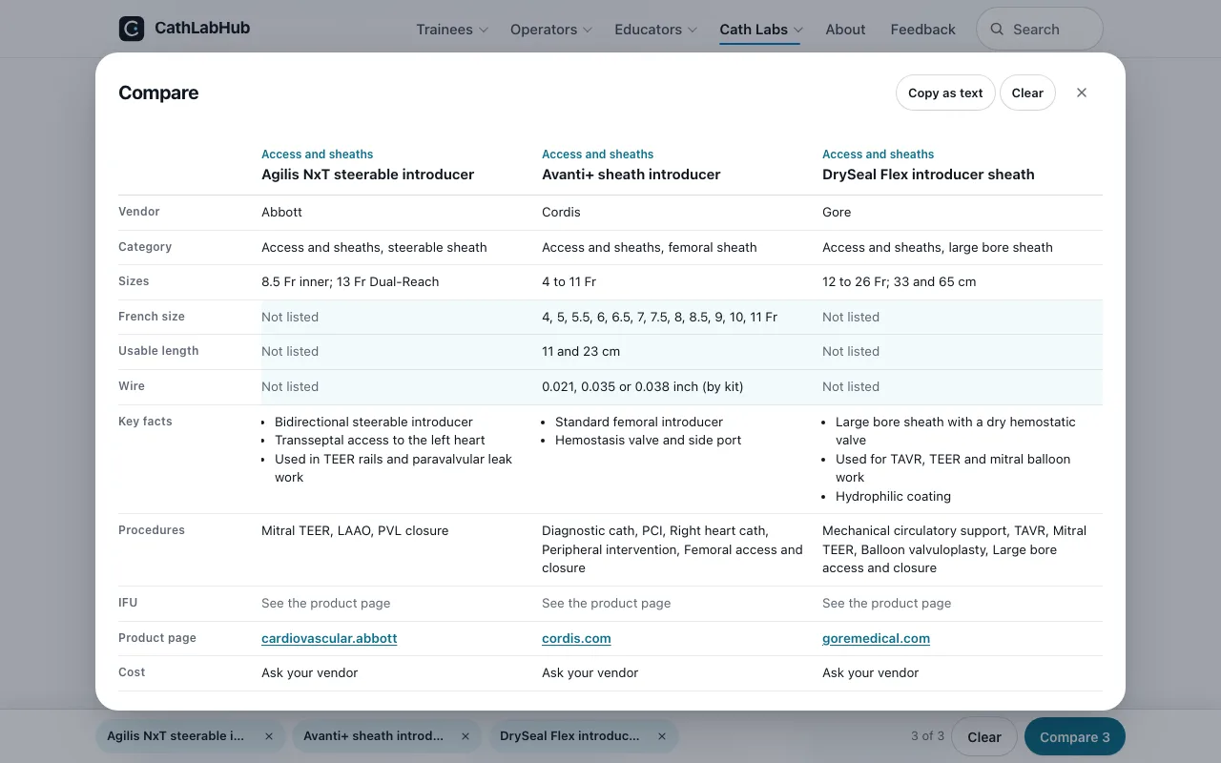The height and width of the screenshot is (763, 1221).
Task: Remove the Avanti+ sheath chip
Action: point(466,736)
